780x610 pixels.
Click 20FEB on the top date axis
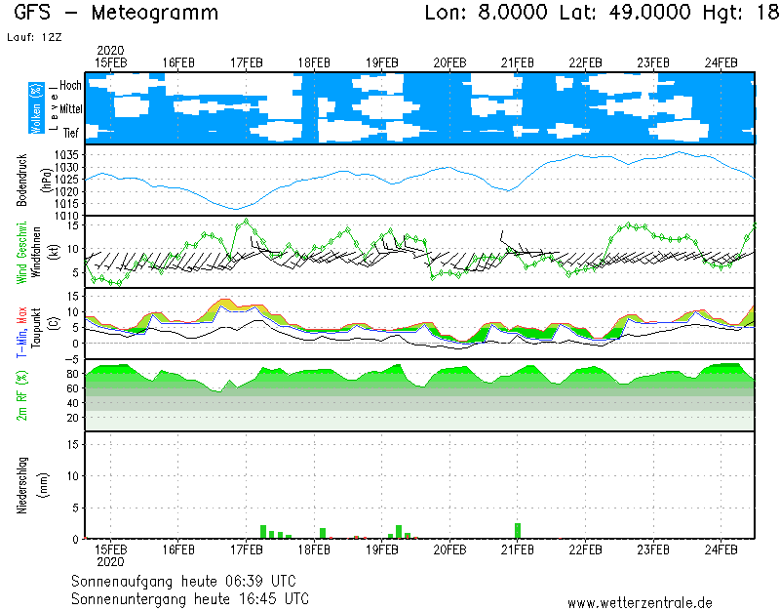(x=449, y=62)
